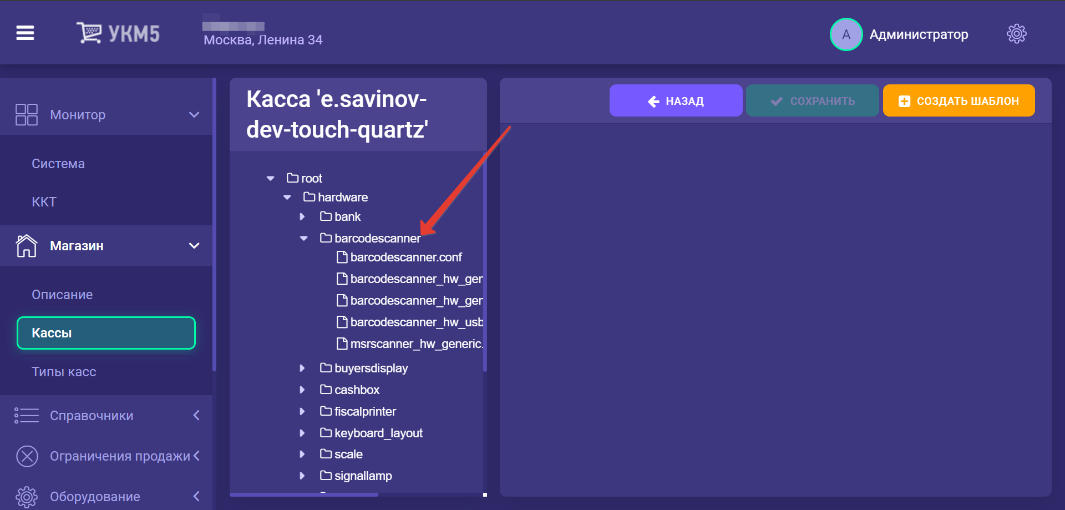Screen dimensions: 1065x510
Task: Expand the fiscalprinter folder
Action: click(302, 411)
